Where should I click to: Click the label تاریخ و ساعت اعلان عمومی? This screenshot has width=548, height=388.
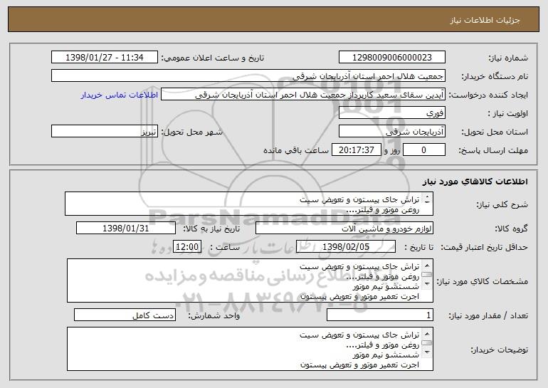(x=213, y=58)
